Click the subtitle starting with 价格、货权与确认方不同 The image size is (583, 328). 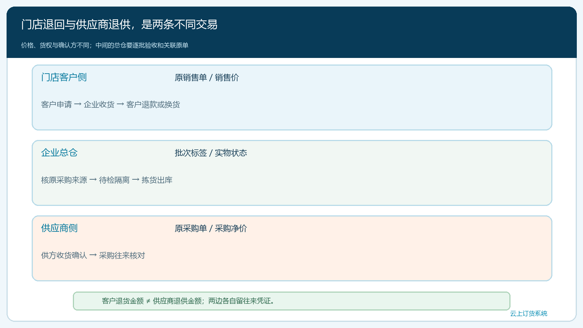[x=105, y=45]
